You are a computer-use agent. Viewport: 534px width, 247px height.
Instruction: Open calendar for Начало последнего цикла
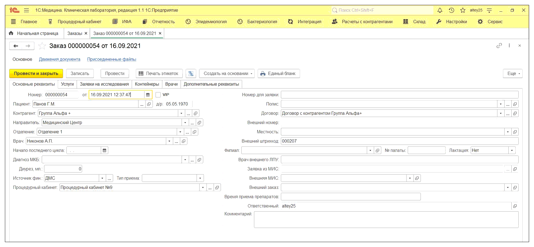point(104,151)
